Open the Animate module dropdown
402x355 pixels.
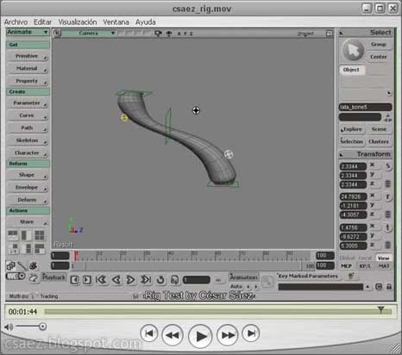point(28,32)
